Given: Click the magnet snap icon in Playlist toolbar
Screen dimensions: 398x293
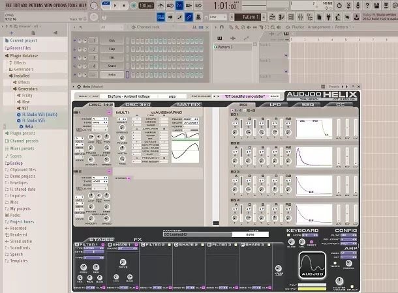Looking at the screenshot, I should [x=222, y=27].
